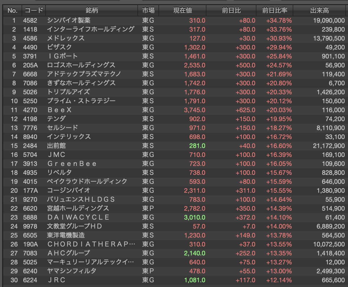Click the ＪＲＣ stock name
348x287 pixels.
56,280
